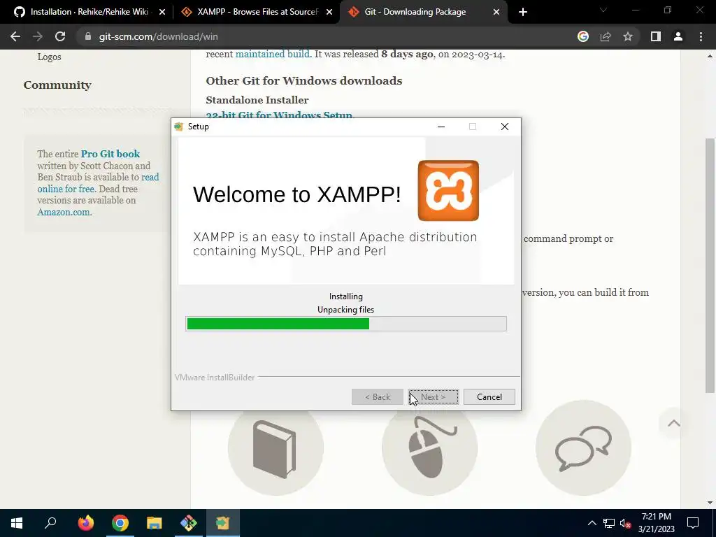Click the book circle icon
Viewport: 716px width, 537px height.
pos(275,448)
